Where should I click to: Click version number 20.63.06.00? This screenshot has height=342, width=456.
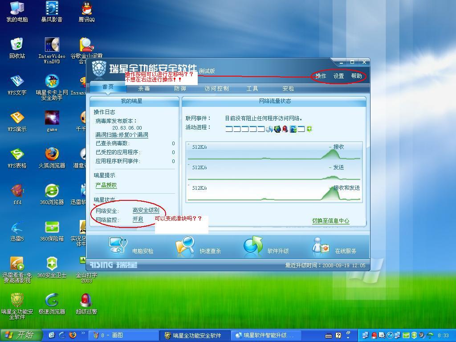pyautogui.click(x=127, y=128)
